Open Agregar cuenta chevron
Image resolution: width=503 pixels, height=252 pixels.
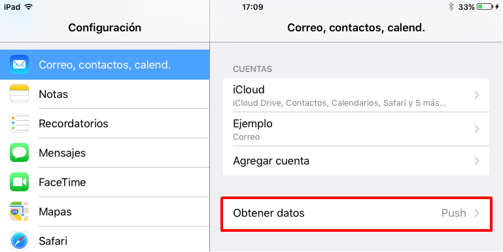click(x=477, y=161)
